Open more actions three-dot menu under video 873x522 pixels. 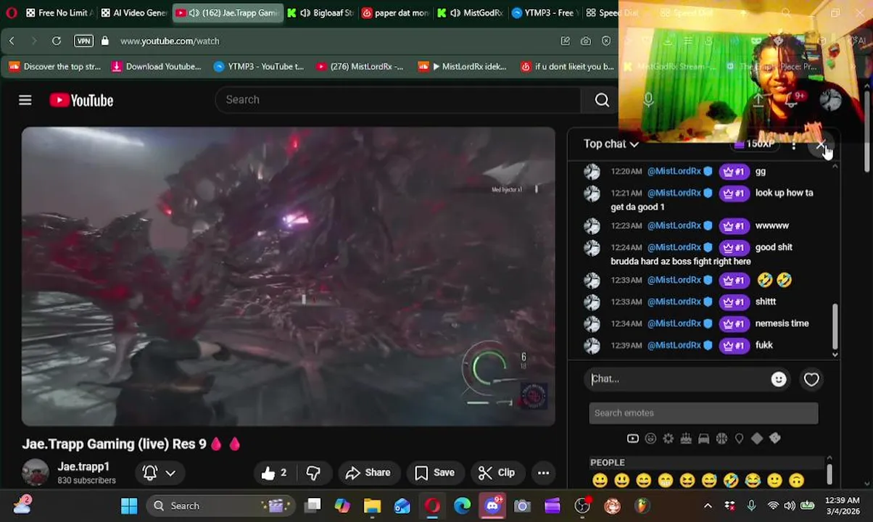543,473
